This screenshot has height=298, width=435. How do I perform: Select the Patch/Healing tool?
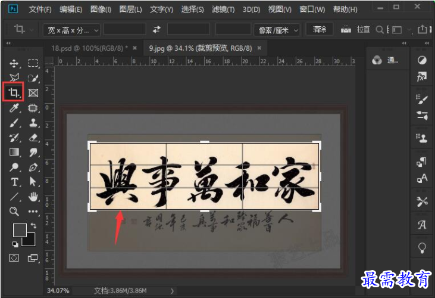[33, 108]
